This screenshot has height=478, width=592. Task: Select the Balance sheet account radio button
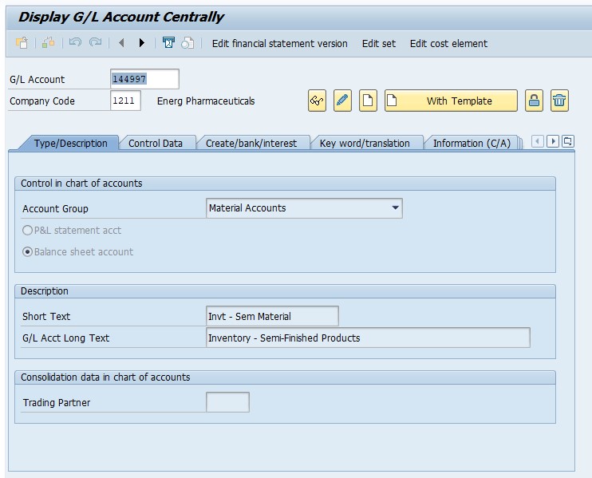pos(27,252)
